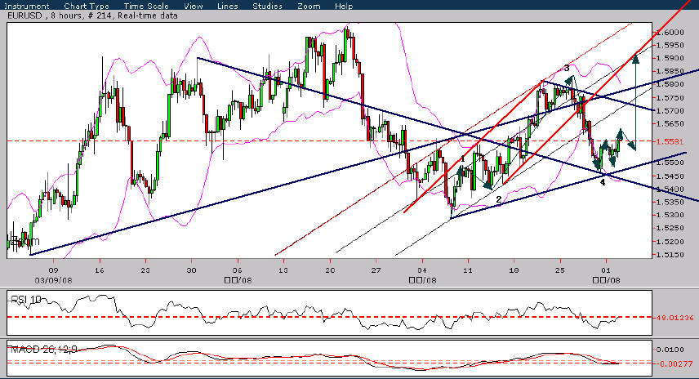Click the 1.5450 price axis label
The width and height of the screenshot is (699, 379).
pos(670,176)
